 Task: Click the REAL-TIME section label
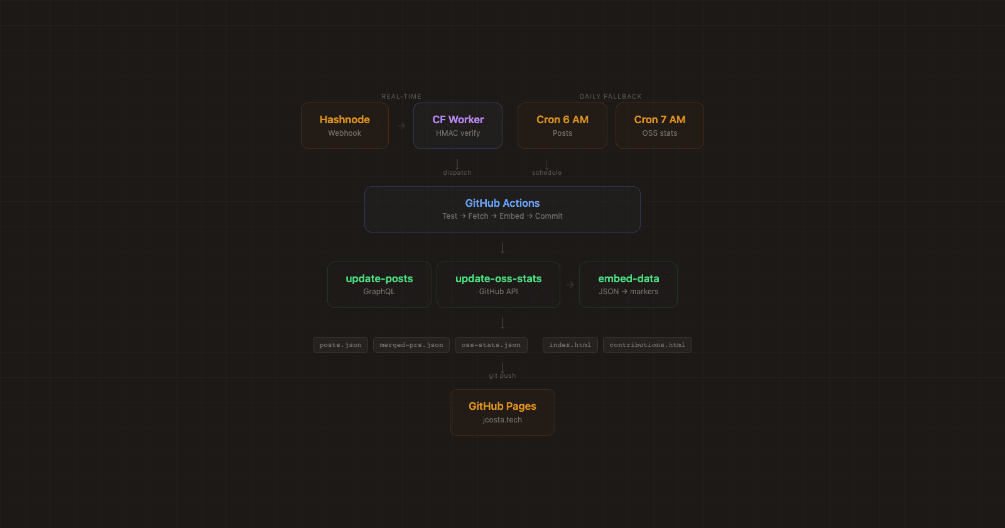[x=401, y=97]
